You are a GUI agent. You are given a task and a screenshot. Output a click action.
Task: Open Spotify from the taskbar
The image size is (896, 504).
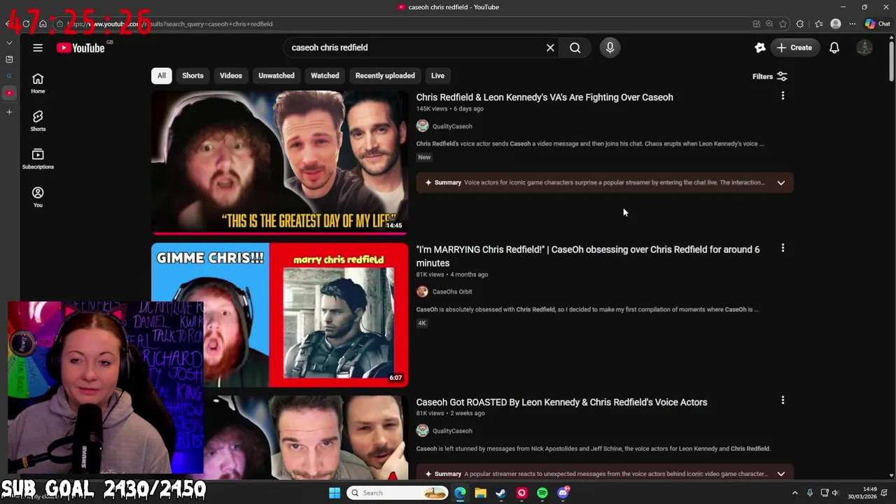(x=542, y=493)
